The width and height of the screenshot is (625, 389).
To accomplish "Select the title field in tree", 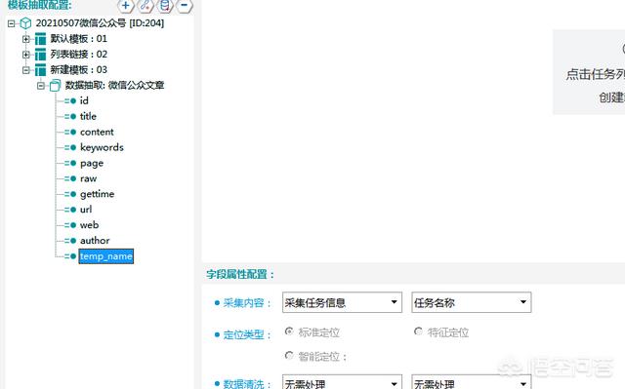I will coord(88,116).
